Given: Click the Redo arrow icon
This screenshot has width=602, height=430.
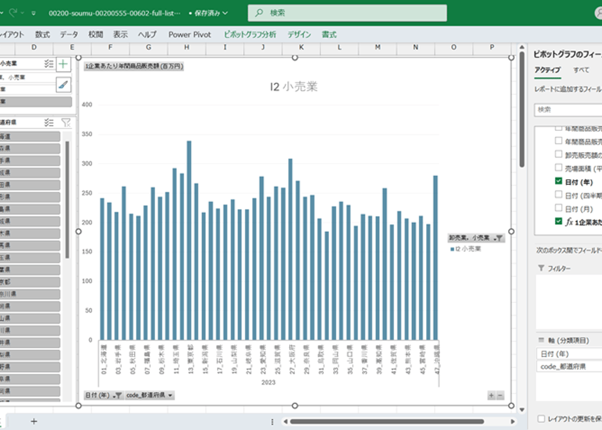Looking at the screenshot, I should (x=13, y=12).
